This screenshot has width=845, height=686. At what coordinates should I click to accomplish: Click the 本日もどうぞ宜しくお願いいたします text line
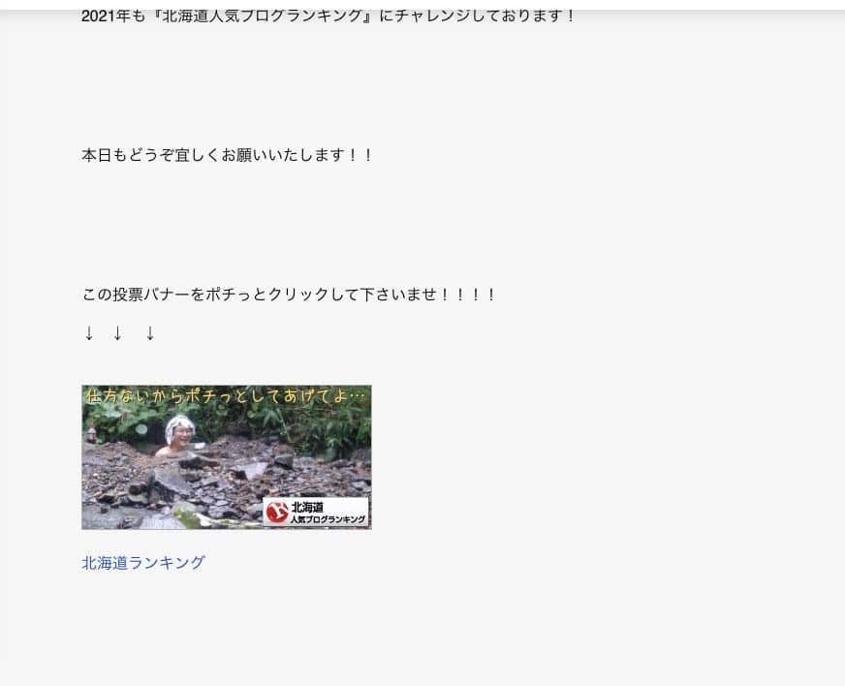227,155
